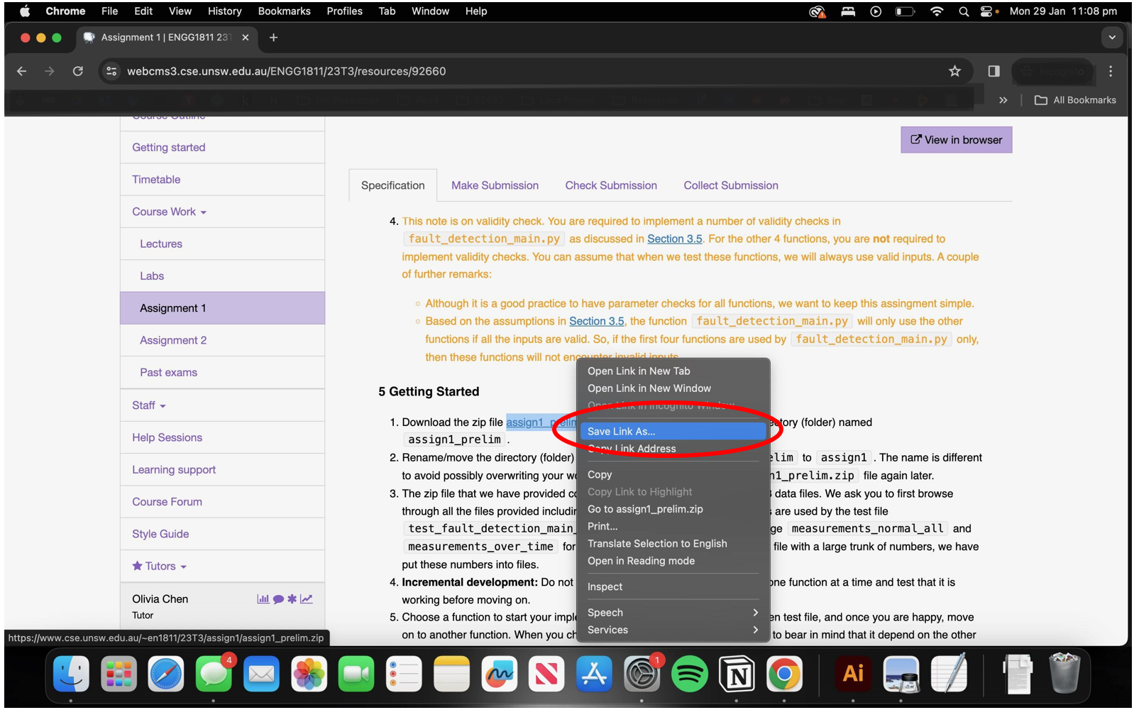Reload the current page
This screenshot has width=1134, height=710.
click(78, 71)
